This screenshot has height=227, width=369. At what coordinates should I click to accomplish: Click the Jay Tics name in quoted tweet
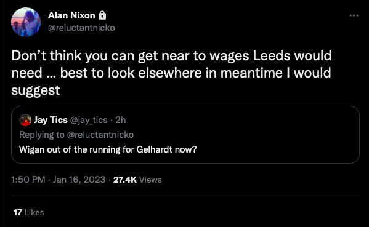coord(51,120)
